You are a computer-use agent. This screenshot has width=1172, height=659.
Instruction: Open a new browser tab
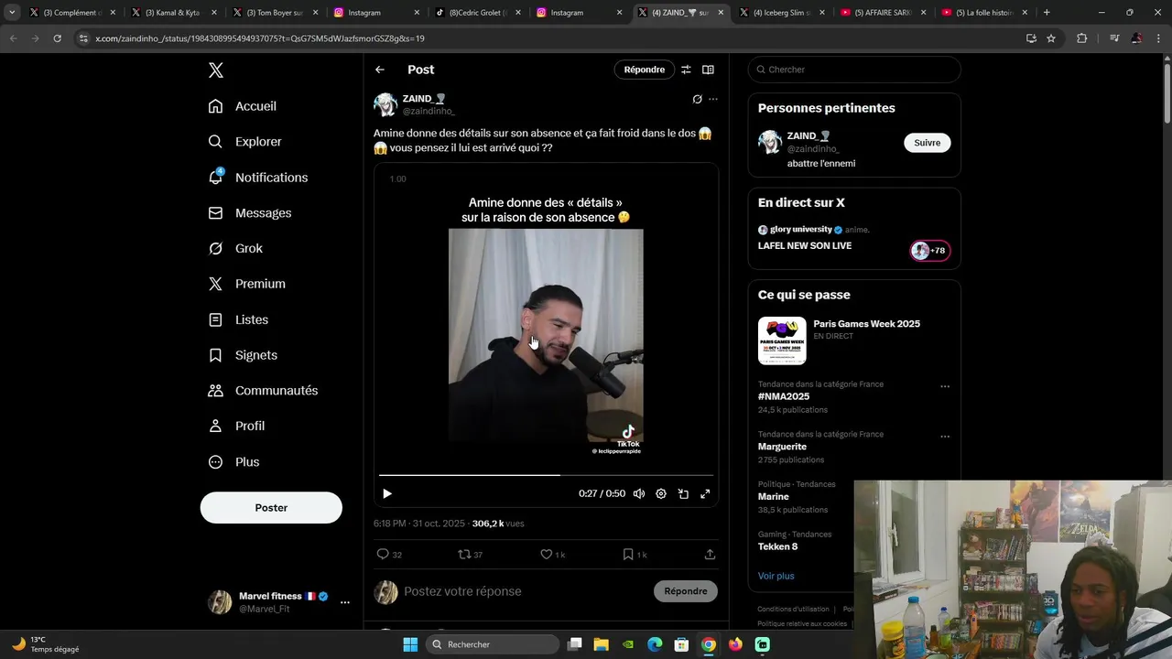[x=1047, y=13]
